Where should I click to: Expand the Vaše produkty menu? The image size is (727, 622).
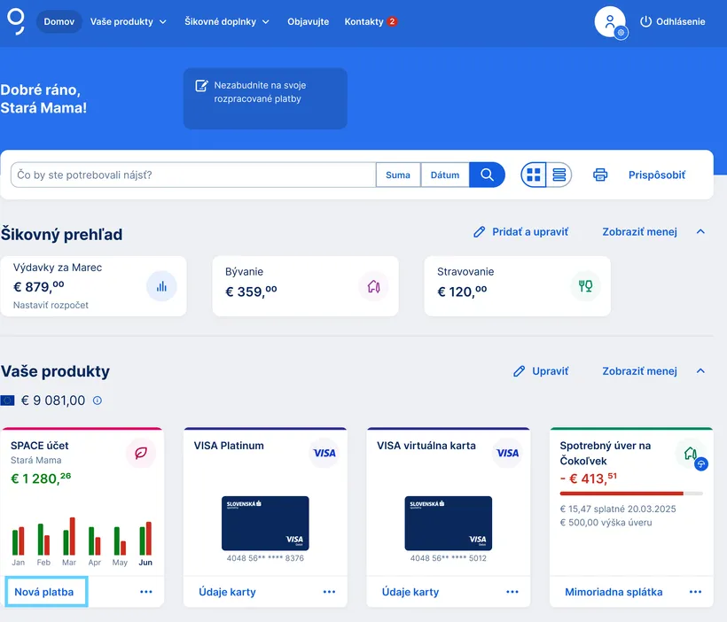click(x=128, y=21)
